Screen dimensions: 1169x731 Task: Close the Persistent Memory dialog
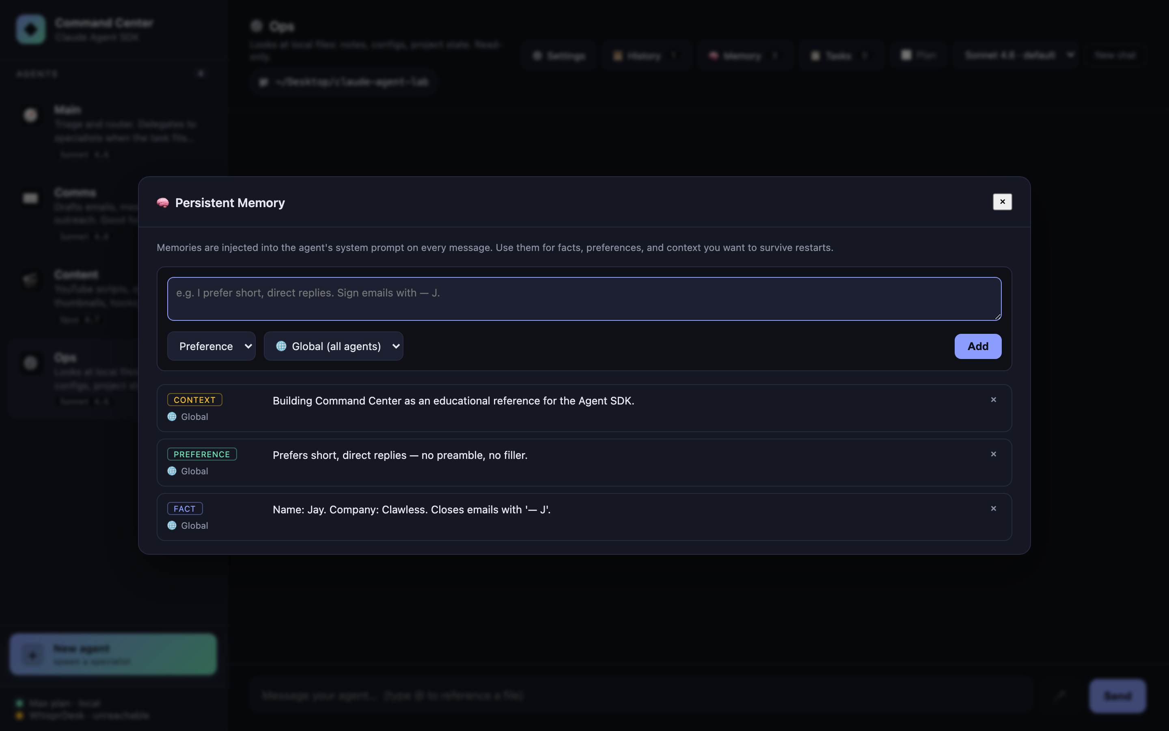pyautogui.click(x=1002, y=201)
